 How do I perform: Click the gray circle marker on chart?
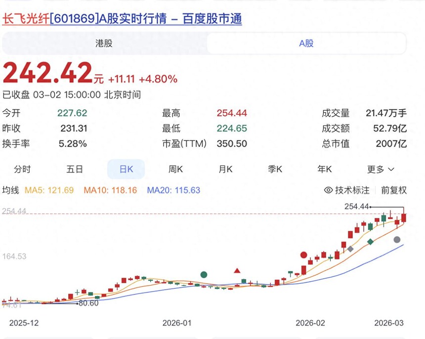pyautogui.click(x=397, y=240)
